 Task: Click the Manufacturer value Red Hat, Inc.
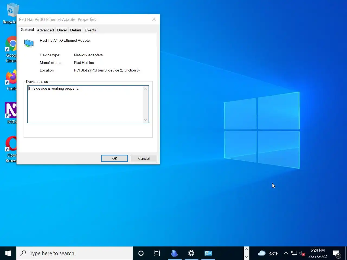pyautogui.click(x=84, y=63)
